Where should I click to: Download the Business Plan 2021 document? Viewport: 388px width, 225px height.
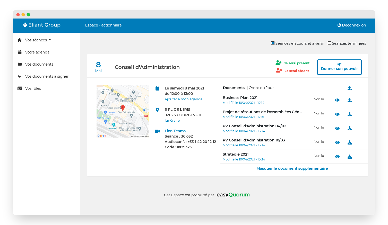pyautogui.click(x=349, y=100)
